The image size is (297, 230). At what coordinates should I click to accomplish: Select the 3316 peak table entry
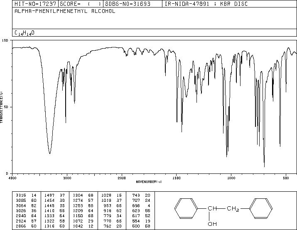(x=26, y=195)
